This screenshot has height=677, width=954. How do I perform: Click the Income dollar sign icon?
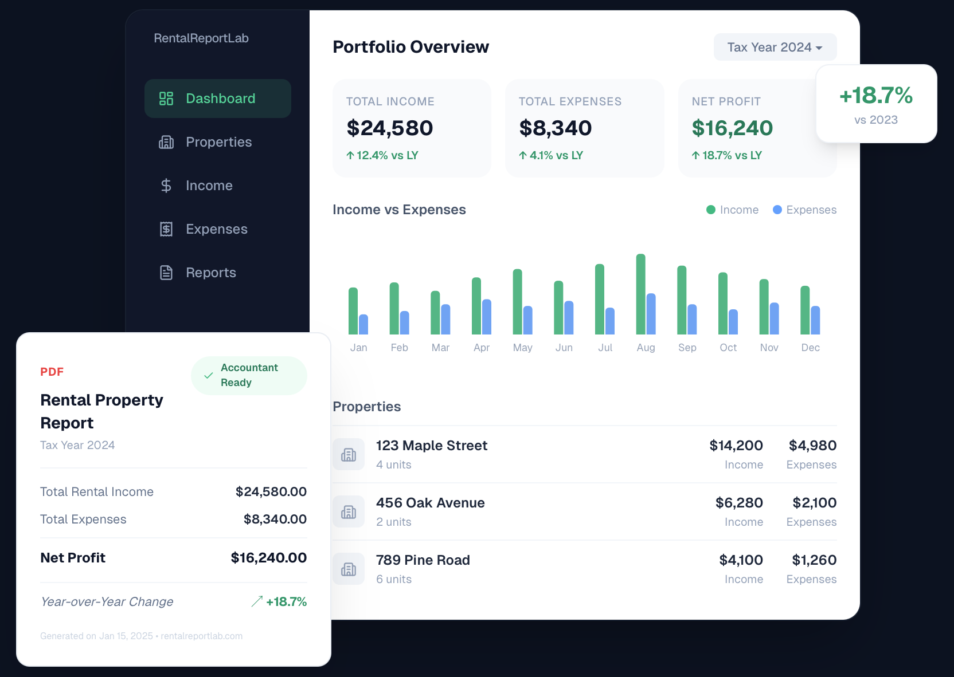166,186
